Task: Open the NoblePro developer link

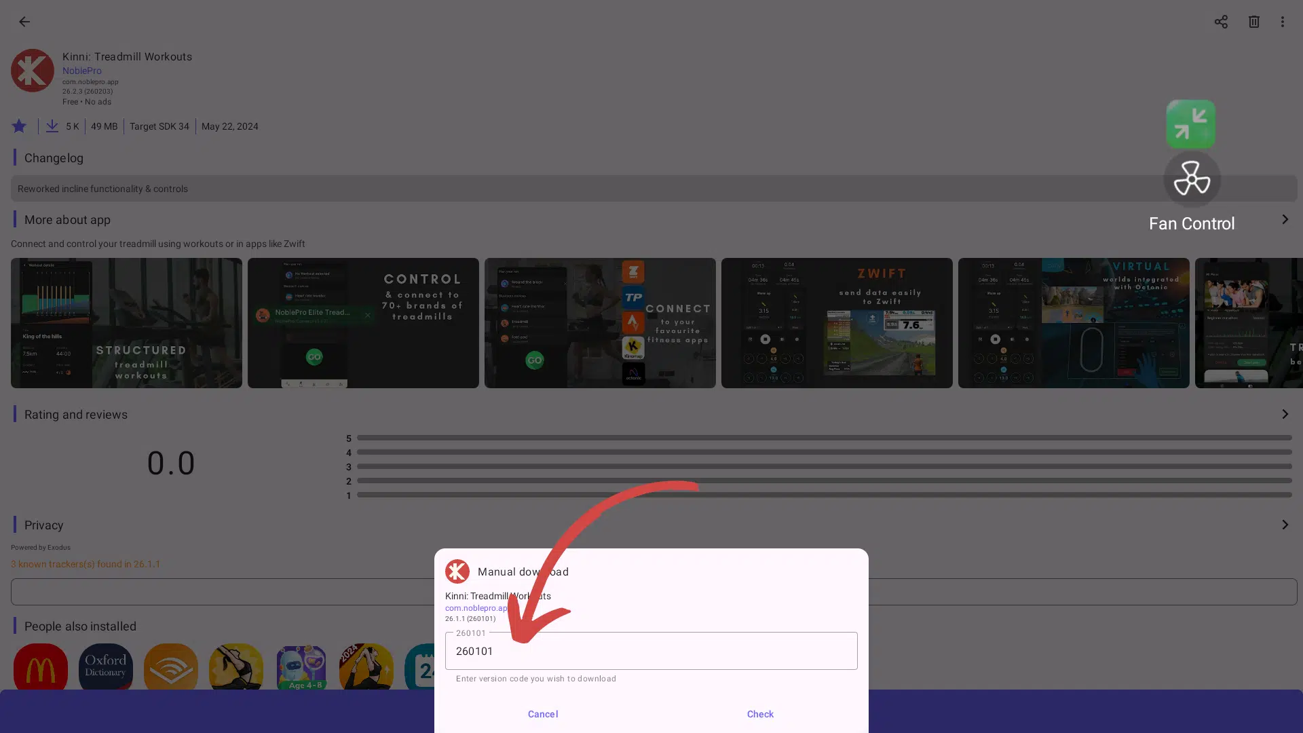Action: click(x=81, y=71)
